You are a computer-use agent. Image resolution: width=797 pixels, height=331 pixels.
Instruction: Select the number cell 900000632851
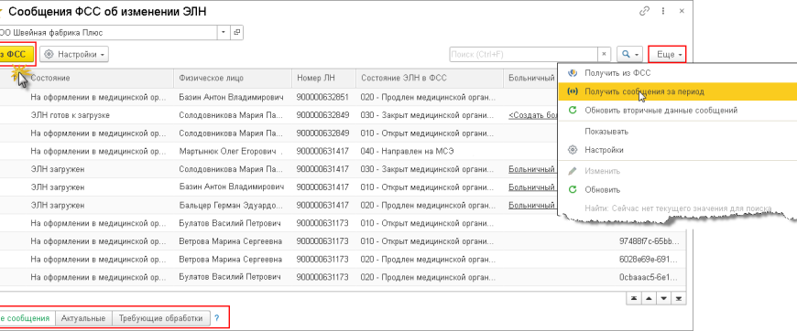pyautogui.click(x=323, y=97)
